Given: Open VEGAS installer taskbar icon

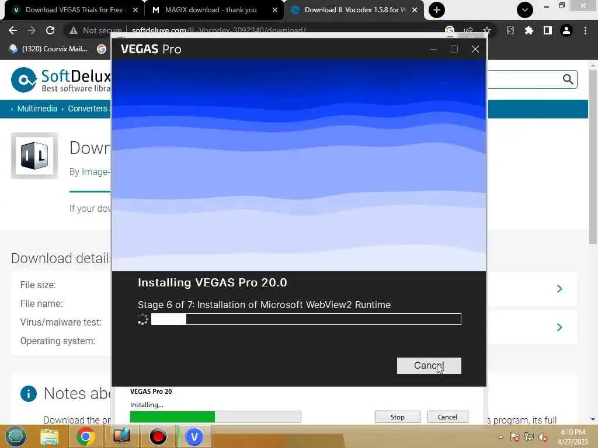Looking at the screenshot, I should pyautogui.click(x=194, y=436).
